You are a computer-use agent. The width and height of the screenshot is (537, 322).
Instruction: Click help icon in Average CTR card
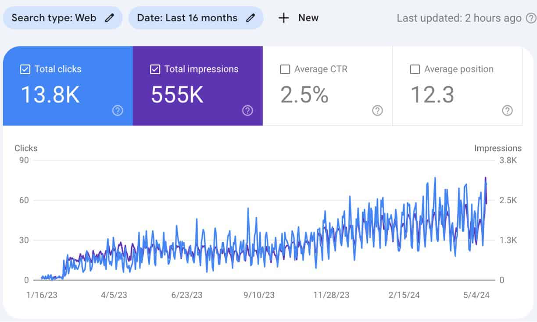[377, 111]
